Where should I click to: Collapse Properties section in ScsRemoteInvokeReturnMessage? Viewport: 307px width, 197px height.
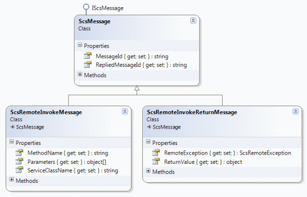[x=148, y=141]
